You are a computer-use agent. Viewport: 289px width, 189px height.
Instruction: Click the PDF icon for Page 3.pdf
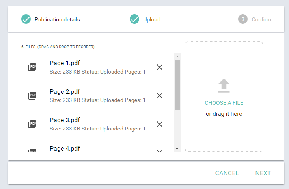pos(32,124)
